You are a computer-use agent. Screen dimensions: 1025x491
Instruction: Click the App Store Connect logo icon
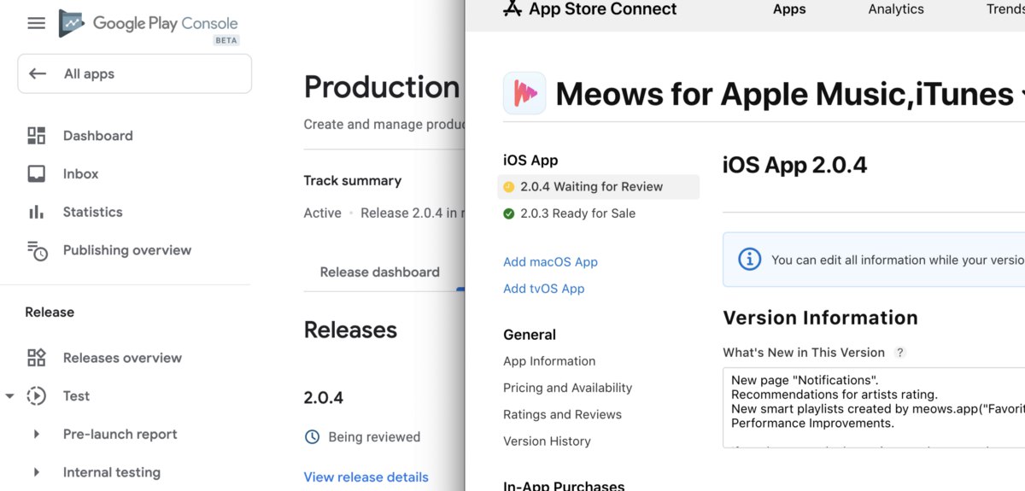pos(512,9)
